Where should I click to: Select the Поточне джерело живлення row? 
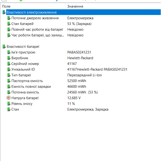(80, 18)
